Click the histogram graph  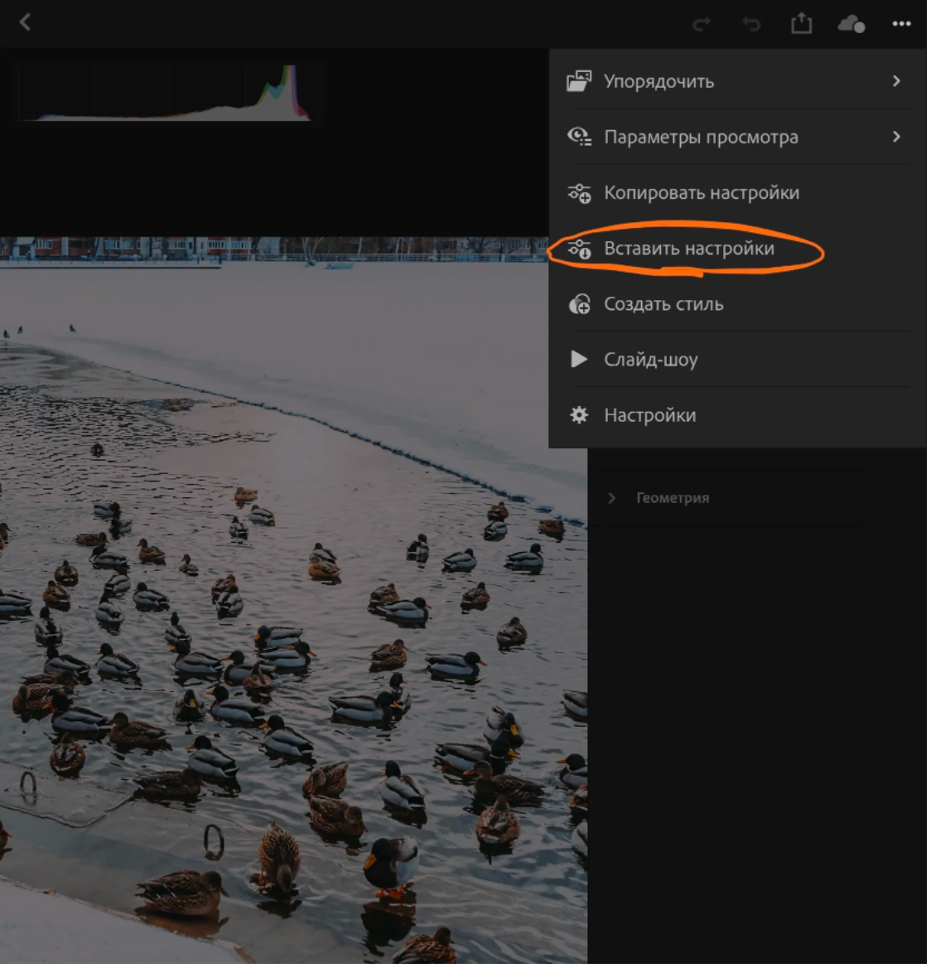point(166,94)
